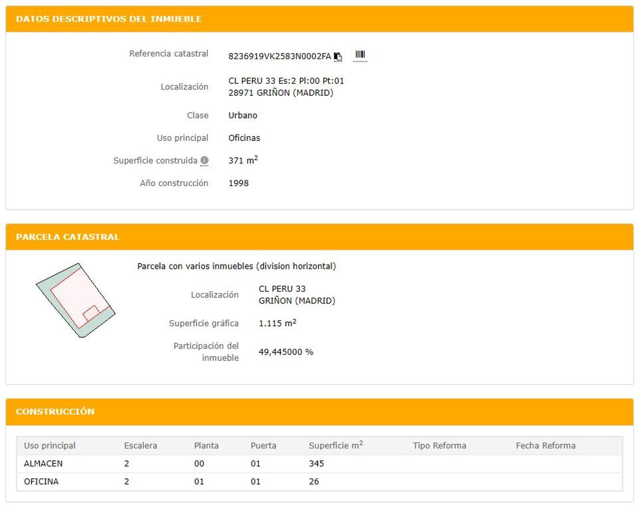
Task: Click the Clase value Urbano
Action: (x=243, y=115)
